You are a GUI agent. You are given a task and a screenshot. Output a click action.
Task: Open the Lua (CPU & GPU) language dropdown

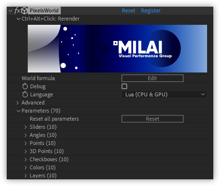click(x=165, y=94)
